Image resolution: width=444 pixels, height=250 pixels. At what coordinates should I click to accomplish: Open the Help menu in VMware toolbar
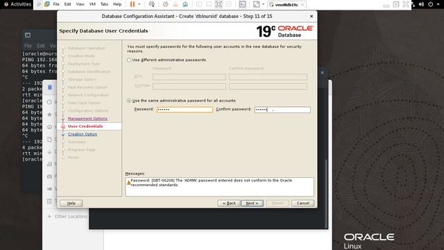pos(117,4)
